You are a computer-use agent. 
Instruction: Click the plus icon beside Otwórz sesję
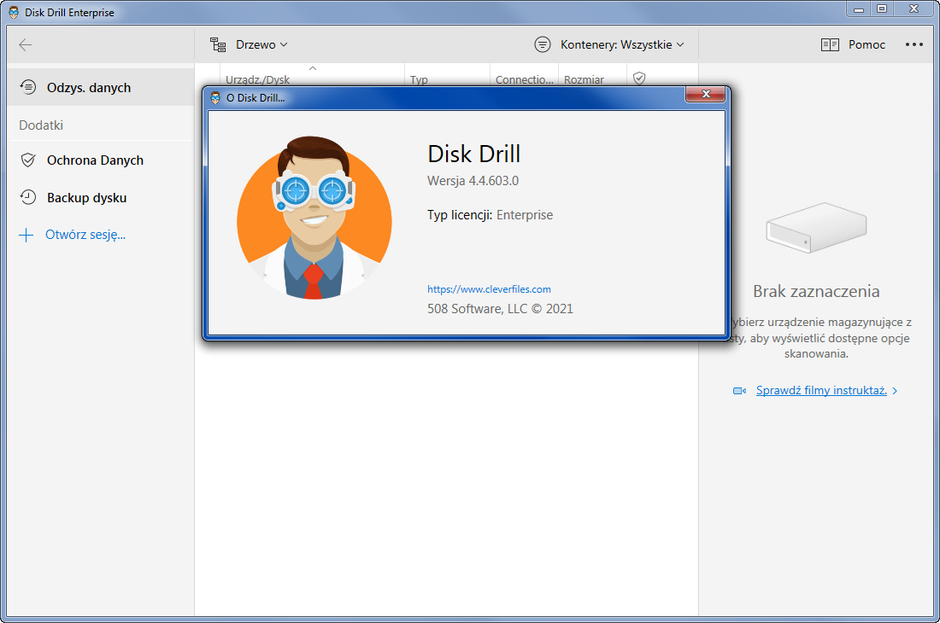click(26, 235)
